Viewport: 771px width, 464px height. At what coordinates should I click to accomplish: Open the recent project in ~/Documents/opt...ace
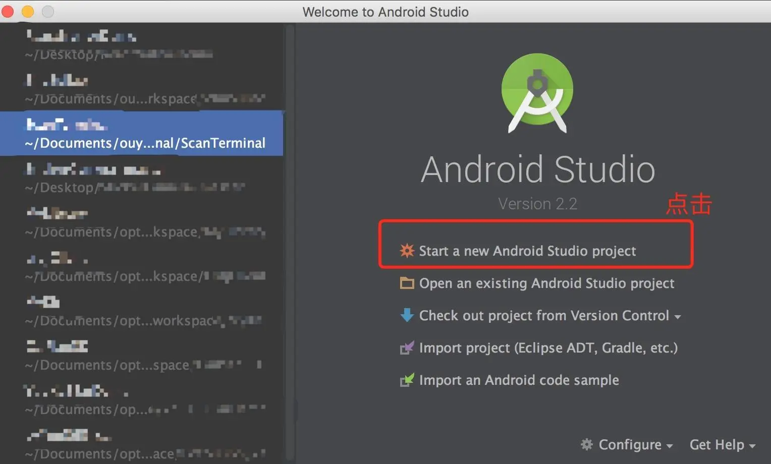tap(142, 444)
